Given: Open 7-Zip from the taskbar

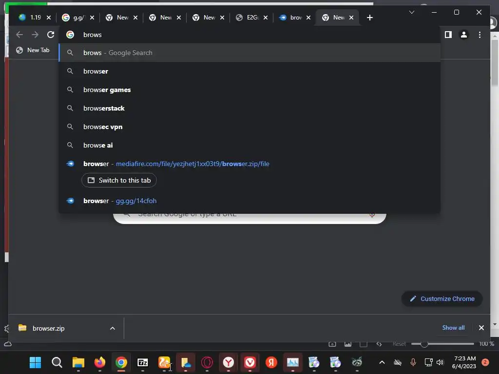Looking at the screenshot, I should point(143,362).
